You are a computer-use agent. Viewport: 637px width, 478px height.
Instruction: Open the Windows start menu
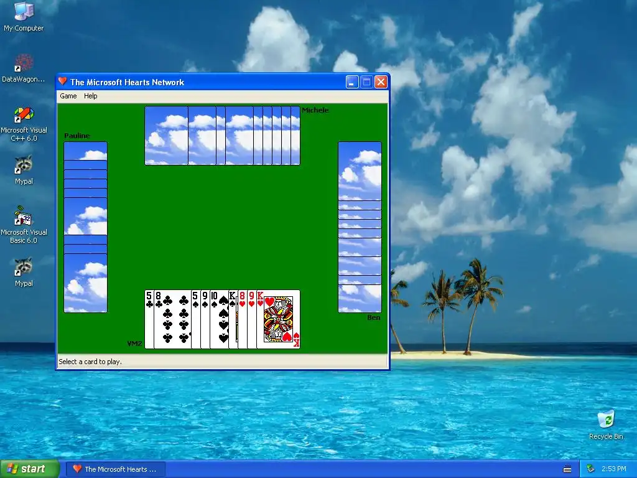tap(30, 469)
